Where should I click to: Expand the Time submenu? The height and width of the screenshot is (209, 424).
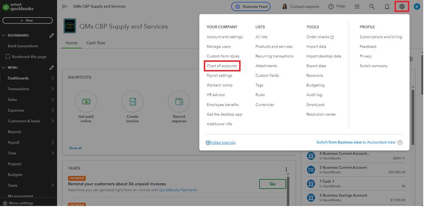(53, 153)
